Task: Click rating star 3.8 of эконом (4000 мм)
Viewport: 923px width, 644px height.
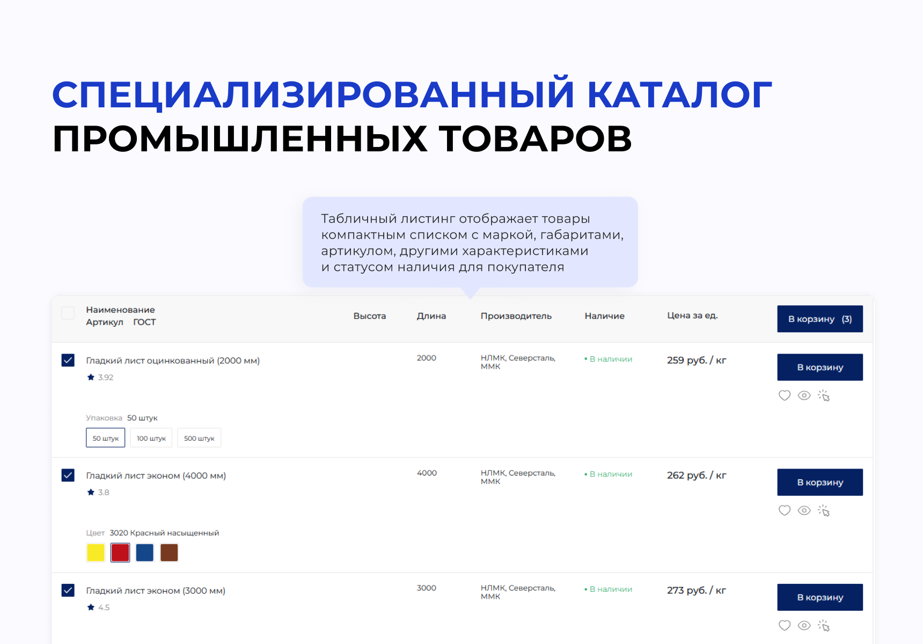Action: coord(91,492)
